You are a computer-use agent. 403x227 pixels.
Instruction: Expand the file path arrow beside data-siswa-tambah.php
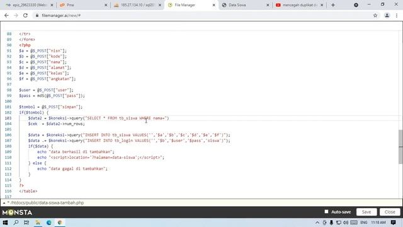[4, 203]
